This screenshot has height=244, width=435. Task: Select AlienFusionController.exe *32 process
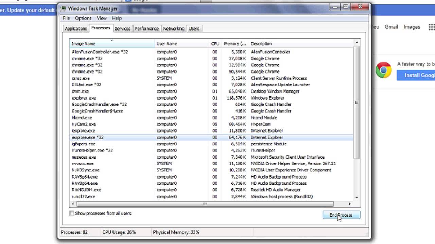[211, 52]
